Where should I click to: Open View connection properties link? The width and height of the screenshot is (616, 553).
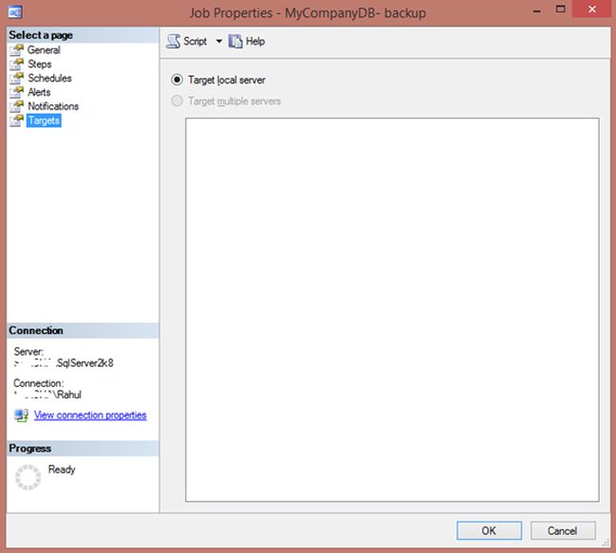coord(90,415)
